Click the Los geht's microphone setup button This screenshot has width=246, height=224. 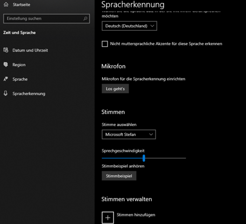tap(115, 89)
